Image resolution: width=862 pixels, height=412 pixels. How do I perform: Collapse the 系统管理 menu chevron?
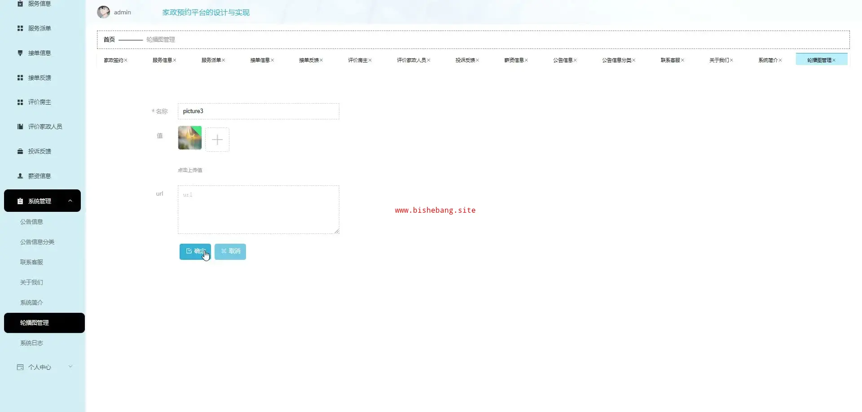[x=70, y=201]
